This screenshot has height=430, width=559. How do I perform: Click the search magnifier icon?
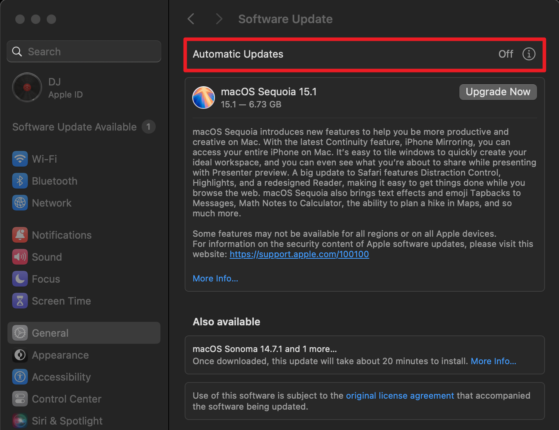point(17,51)
